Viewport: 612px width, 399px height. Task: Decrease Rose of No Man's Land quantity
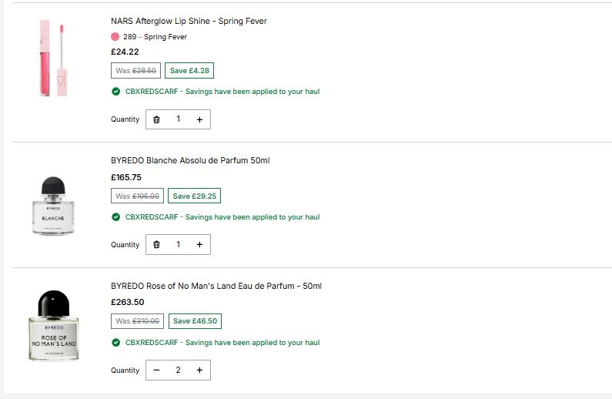click(156, 370)
